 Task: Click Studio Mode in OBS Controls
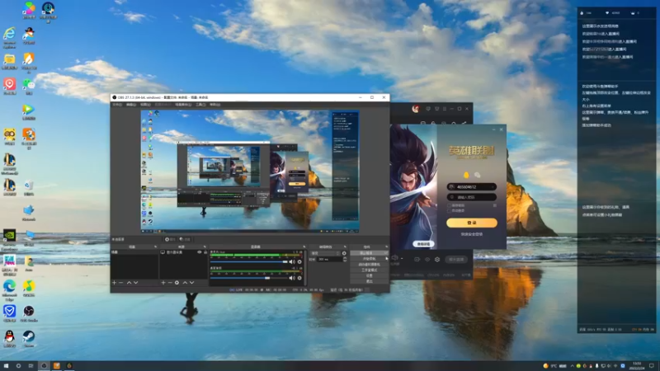pos(369,270)
